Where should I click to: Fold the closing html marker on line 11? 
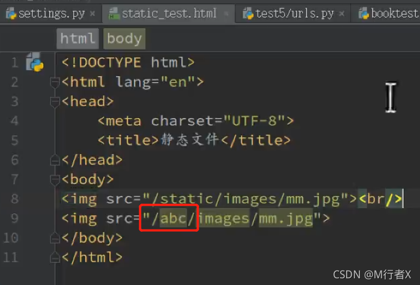coord(54,257)
